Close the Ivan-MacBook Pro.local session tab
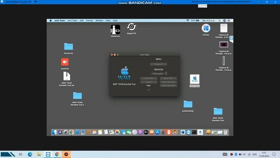 pyautogui.click(x=30, y=2)
